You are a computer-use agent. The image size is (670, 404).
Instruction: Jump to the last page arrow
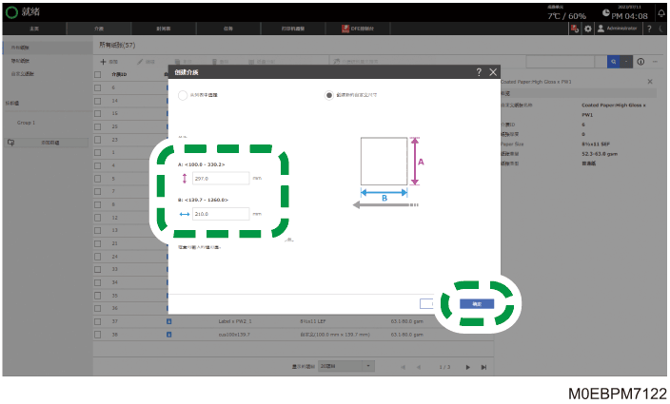pos(483,367)
